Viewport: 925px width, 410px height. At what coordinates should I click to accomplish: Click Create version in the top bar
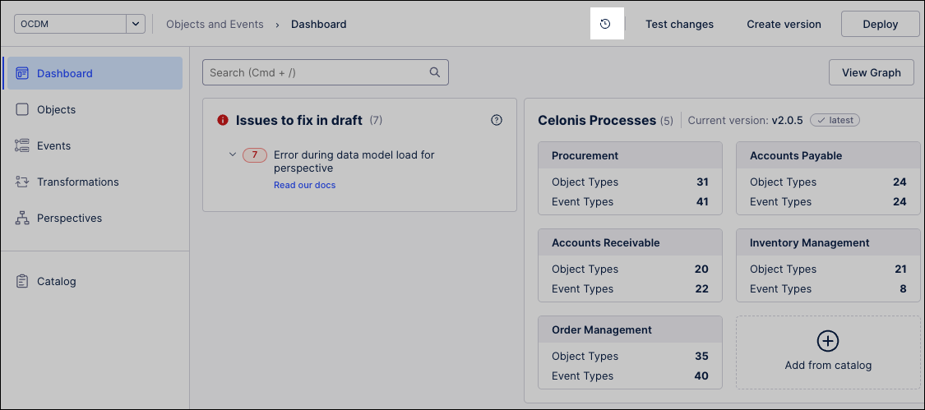tap(784, 24)
